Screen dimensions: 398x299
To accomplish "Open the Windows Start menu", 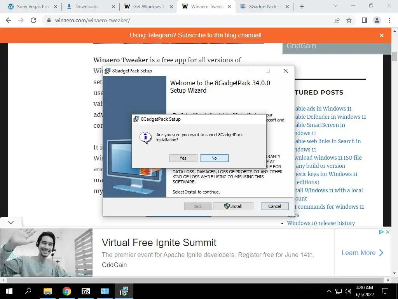I will click(x=9, y=291).
